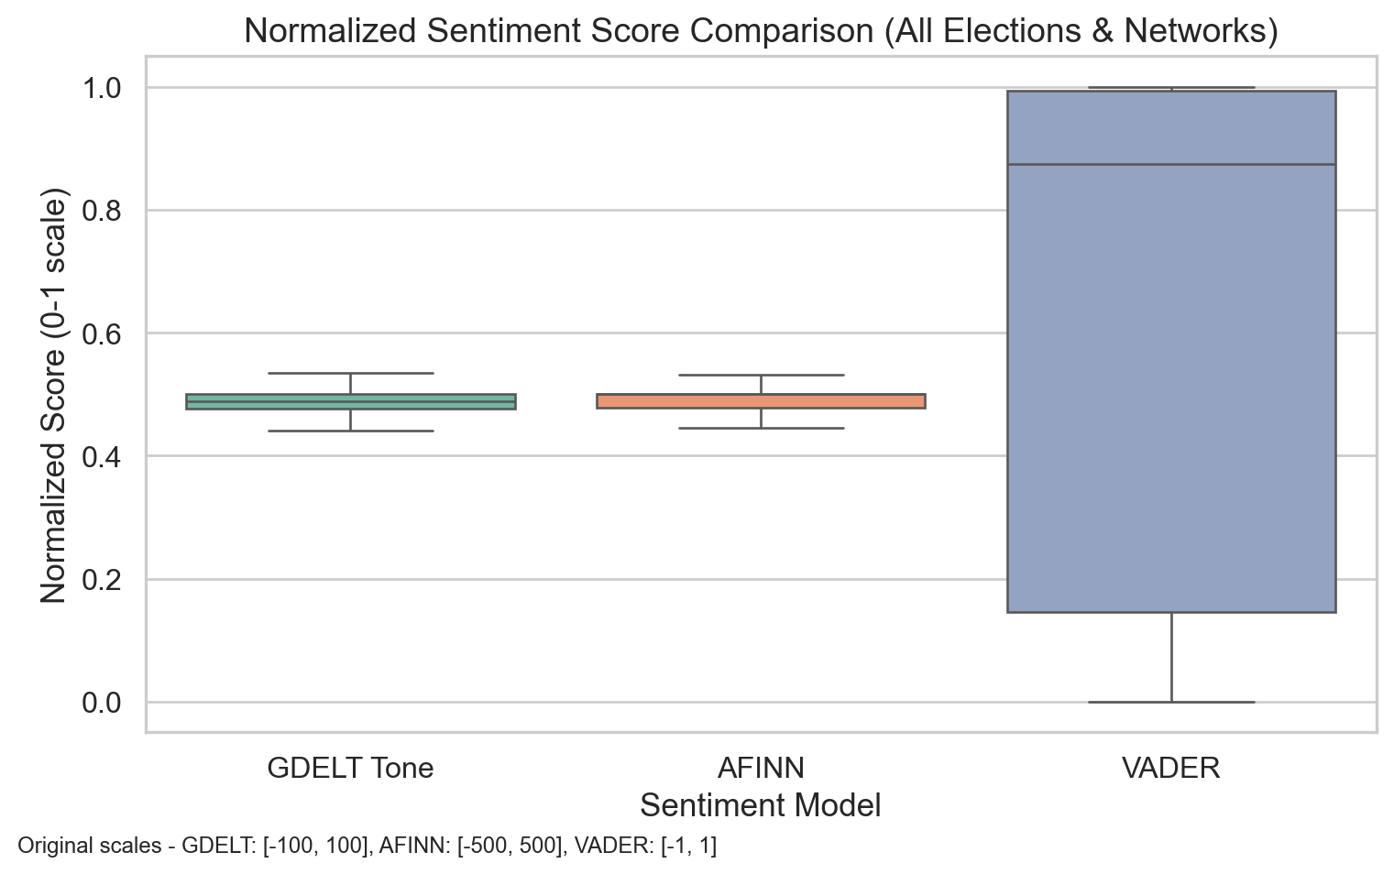Click the AFINN upper whisker cap
This screenshot has height=874, width=1394.
coord(761,375)
